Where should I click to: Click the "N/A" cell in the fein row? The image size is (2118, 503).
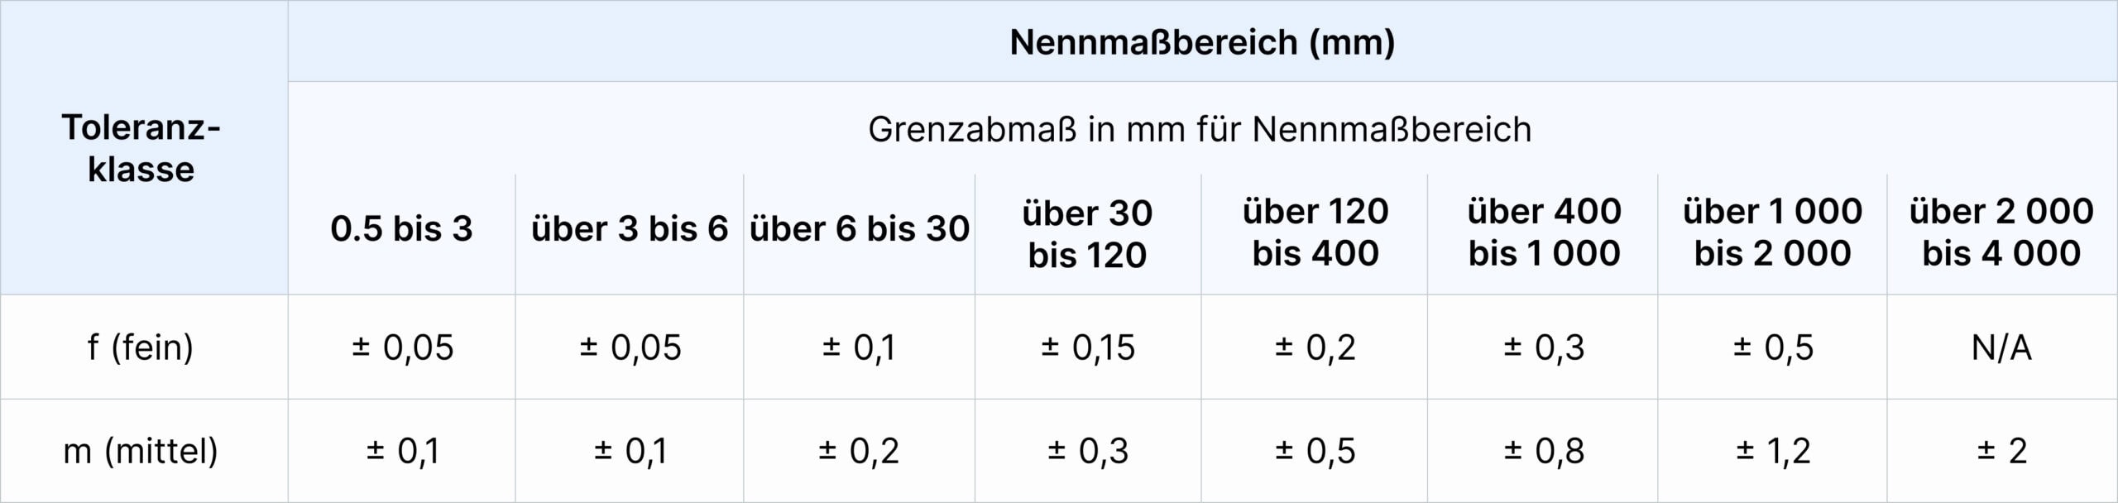[x=2001, y=348]
